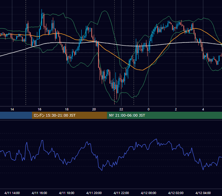The height and width of the screenshot is (196, 222).
Task: Click the '4/11 14:00' label on oscillator axis
Action: tap(12, 193)
